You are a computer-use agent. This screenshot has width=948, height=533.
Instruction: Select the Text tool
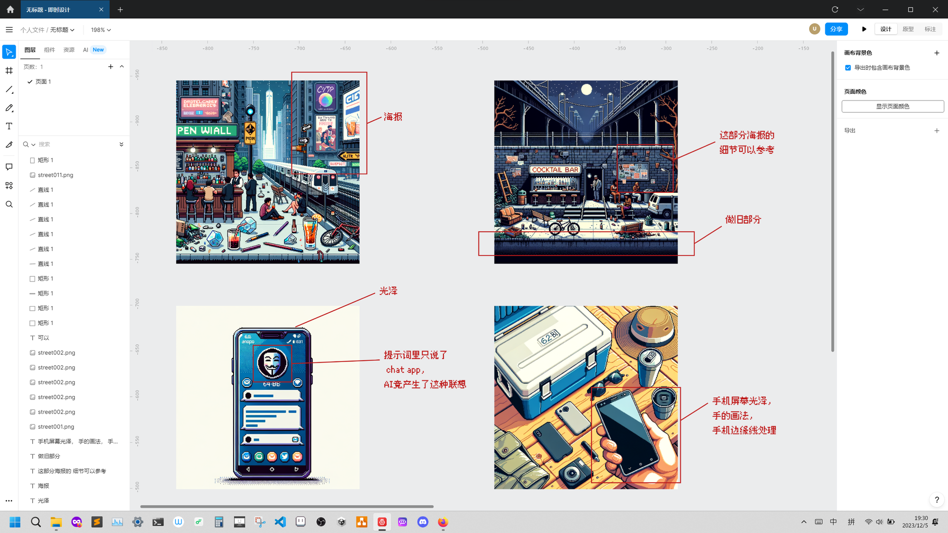[9, 126]
